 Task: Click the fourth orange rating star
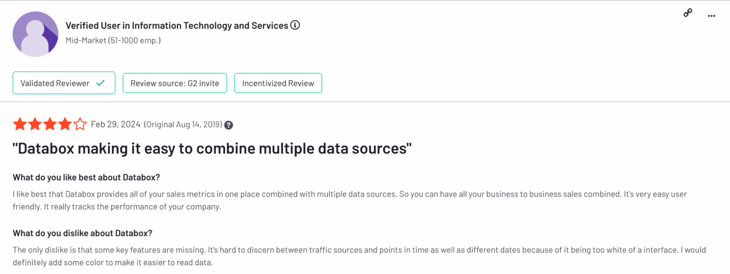tap(65, 125)
